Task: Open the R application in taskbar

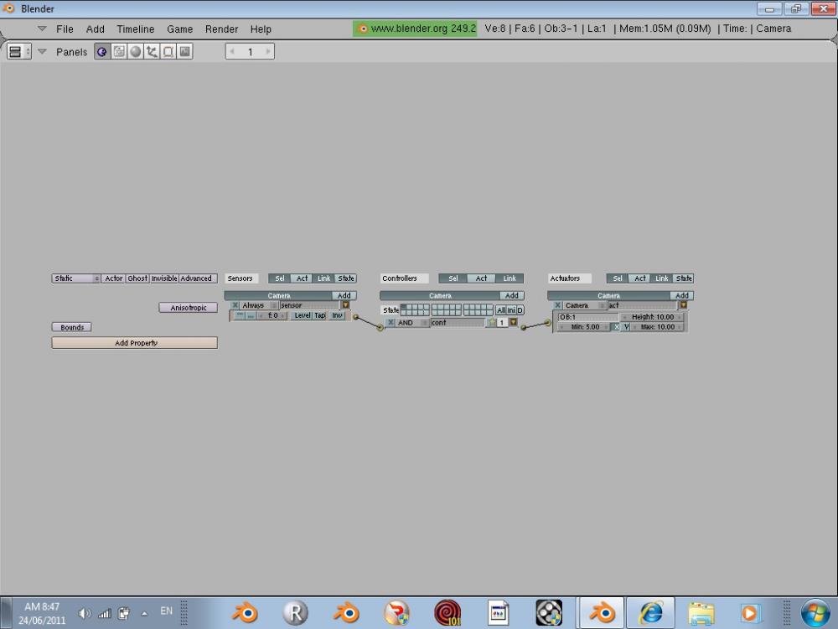Action: pyautogui.click(x=295, y=612)
